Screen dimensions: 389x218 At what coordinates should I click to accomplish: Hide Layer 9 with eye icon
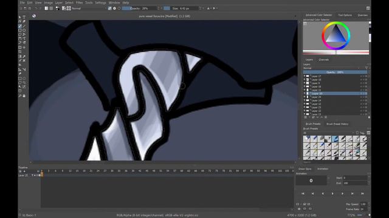(x=305, y=84)
